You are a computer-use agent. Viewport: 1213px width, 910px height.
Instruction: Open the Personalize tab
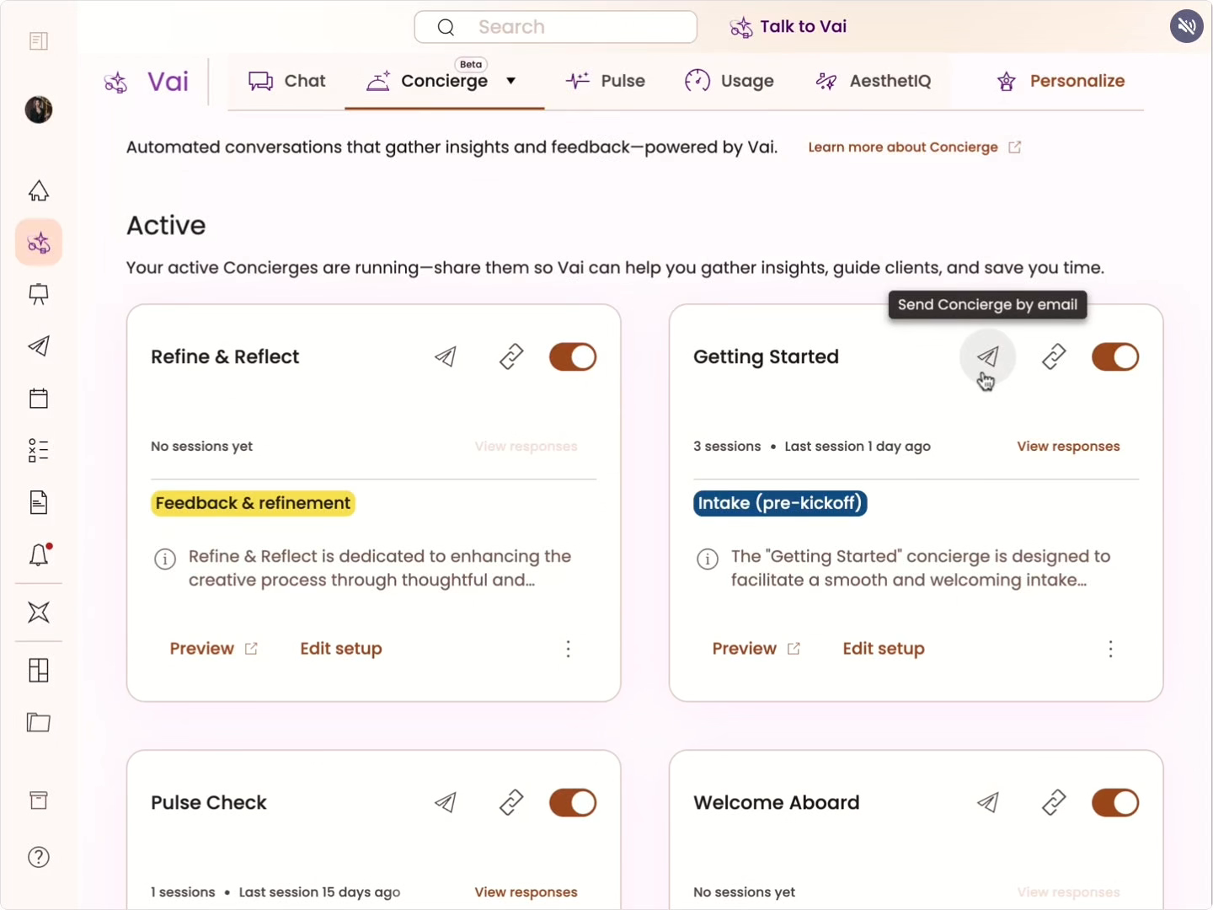pos(1061,81)
